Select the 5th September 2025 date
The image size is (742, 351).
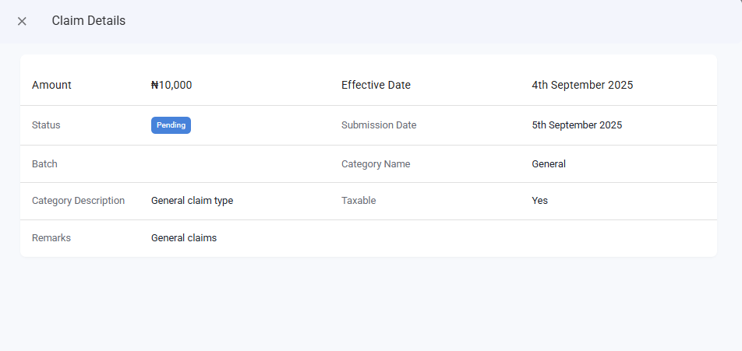pos(577,125)
